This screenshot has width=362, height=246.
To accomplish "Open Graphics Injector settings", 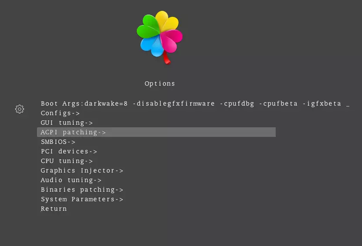I will pyautogui.click(x=82, y=171).
